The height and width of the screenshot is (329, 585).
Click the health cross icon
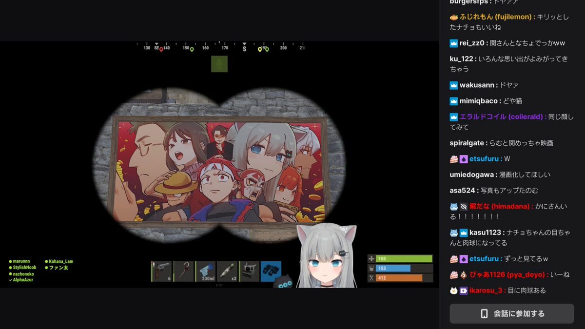371,259
